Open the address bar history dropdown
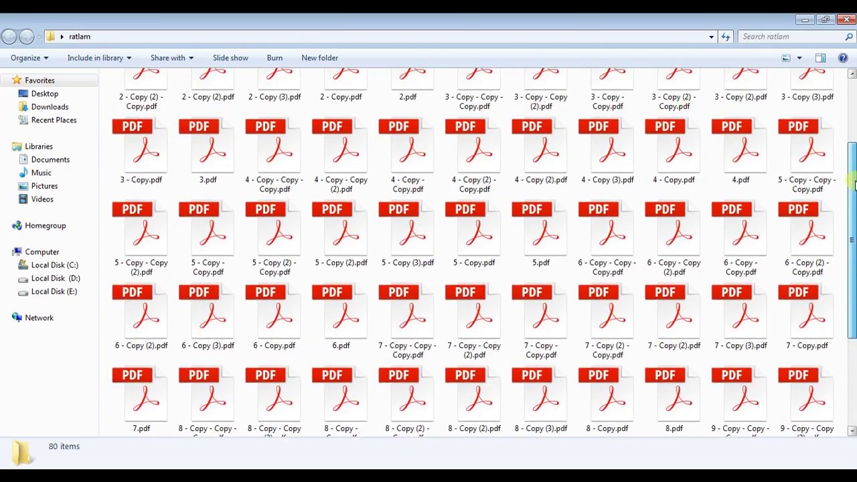857x482 pixels. pyautogui.click(x=711, y=37)
